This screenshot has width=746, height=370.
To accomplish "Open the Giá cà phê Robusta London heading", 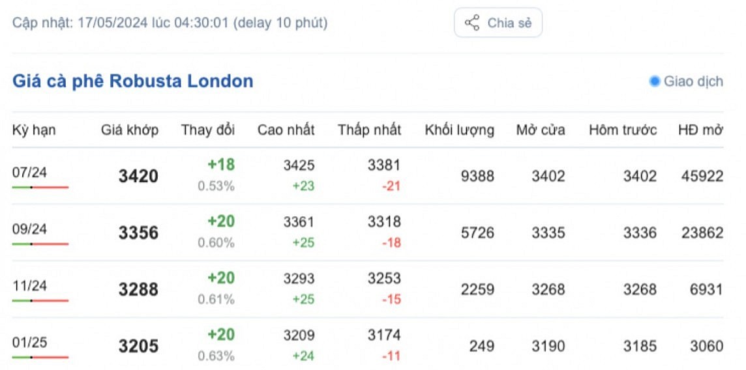I will click(x=133, y=81).
